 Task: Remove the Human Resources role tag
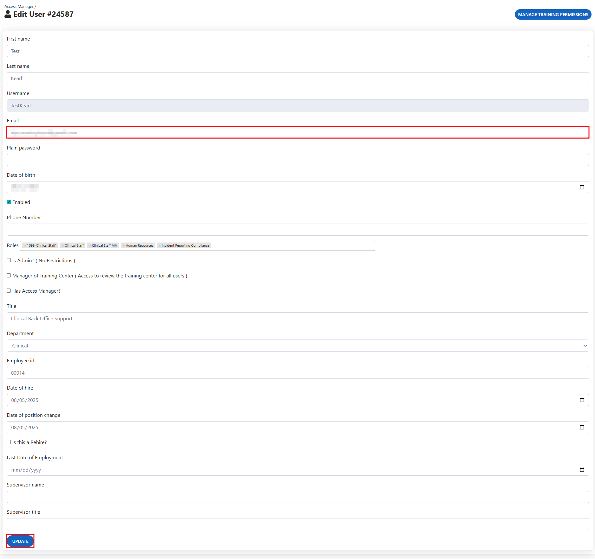(124, 246)
